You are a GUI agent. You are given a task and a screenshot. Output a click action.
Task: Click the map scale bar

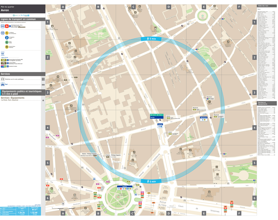click(x=64, y=208)
